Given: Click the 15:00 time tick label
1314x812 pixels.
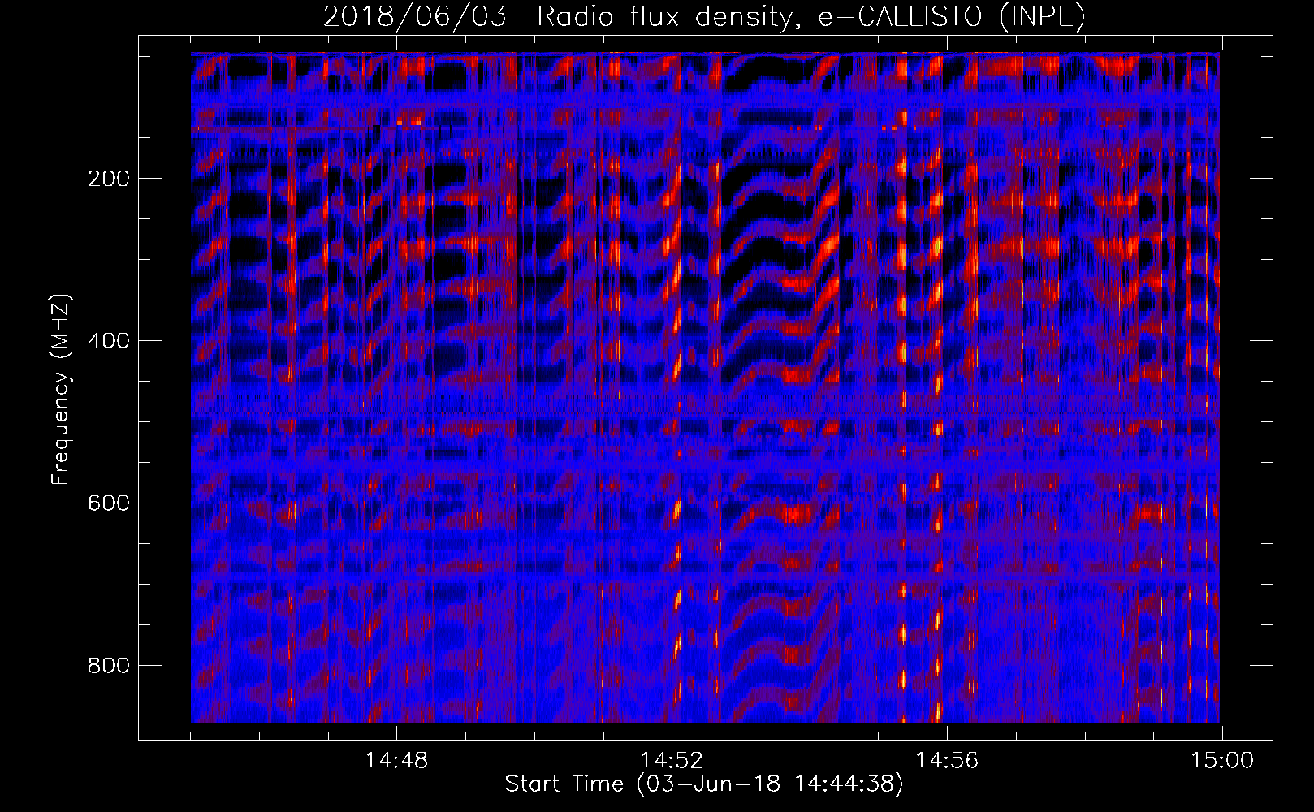Looking at the screenshot, I should (x=1222, y=761).
